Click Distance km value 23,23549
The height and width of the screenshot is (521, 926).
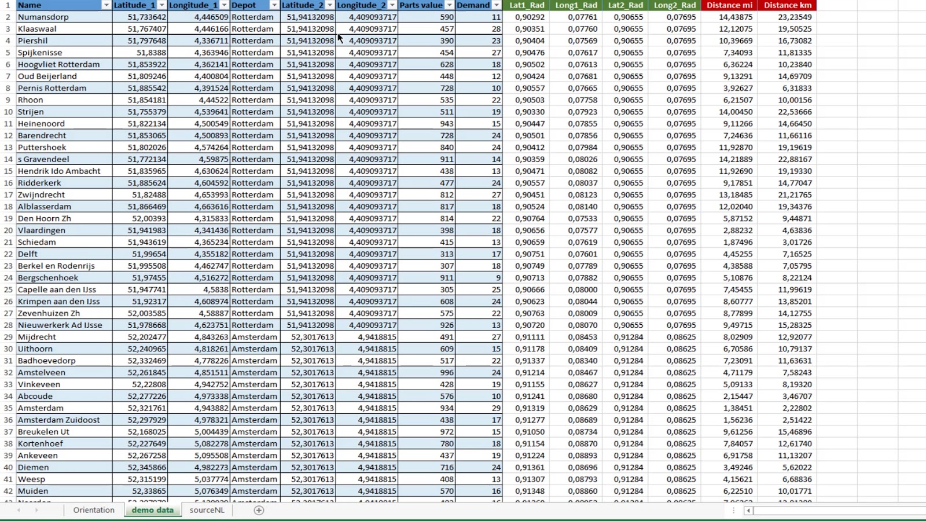[x=787, y=17]
